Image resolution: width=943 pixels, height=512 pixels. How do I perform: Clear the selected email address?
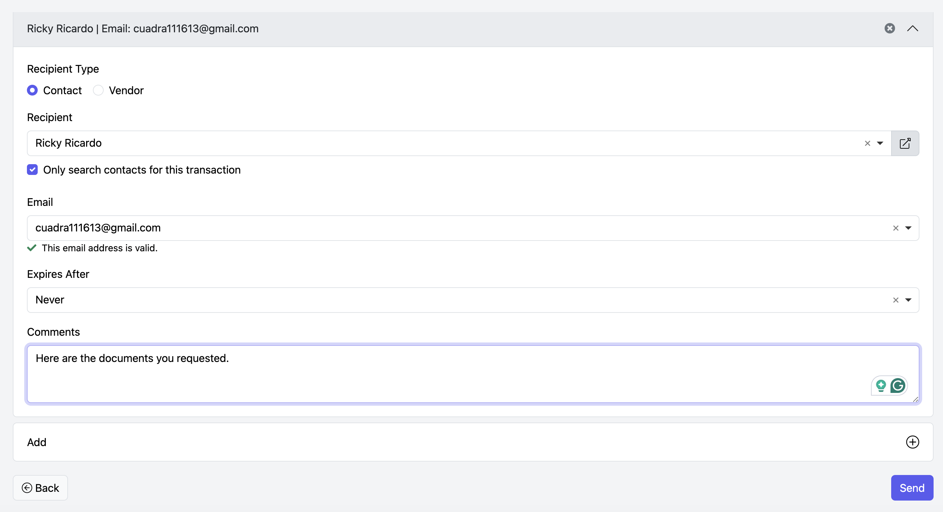pos(896,228)
